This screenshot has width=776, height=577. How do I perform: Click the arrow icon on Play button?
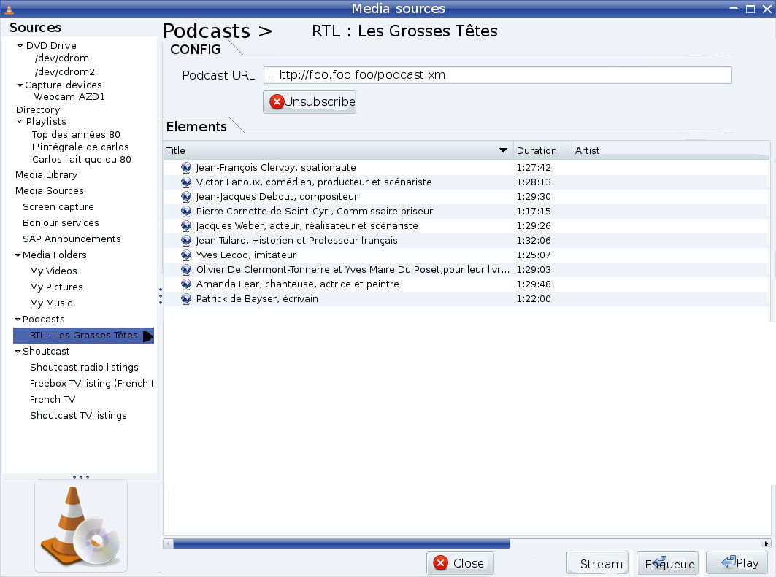click(x=727, y=562)
